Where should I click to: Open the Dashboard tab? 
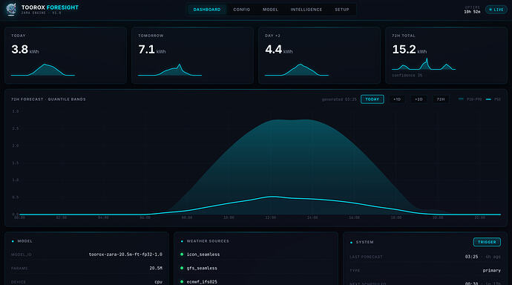(207, 10)
